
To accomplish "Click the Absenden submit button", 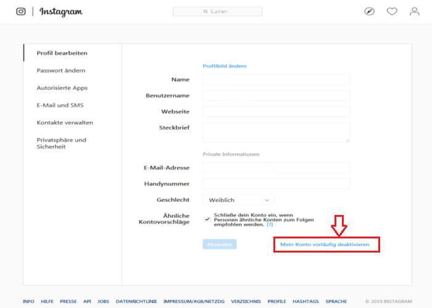I will pyautogui.click(x=220, y=244).
